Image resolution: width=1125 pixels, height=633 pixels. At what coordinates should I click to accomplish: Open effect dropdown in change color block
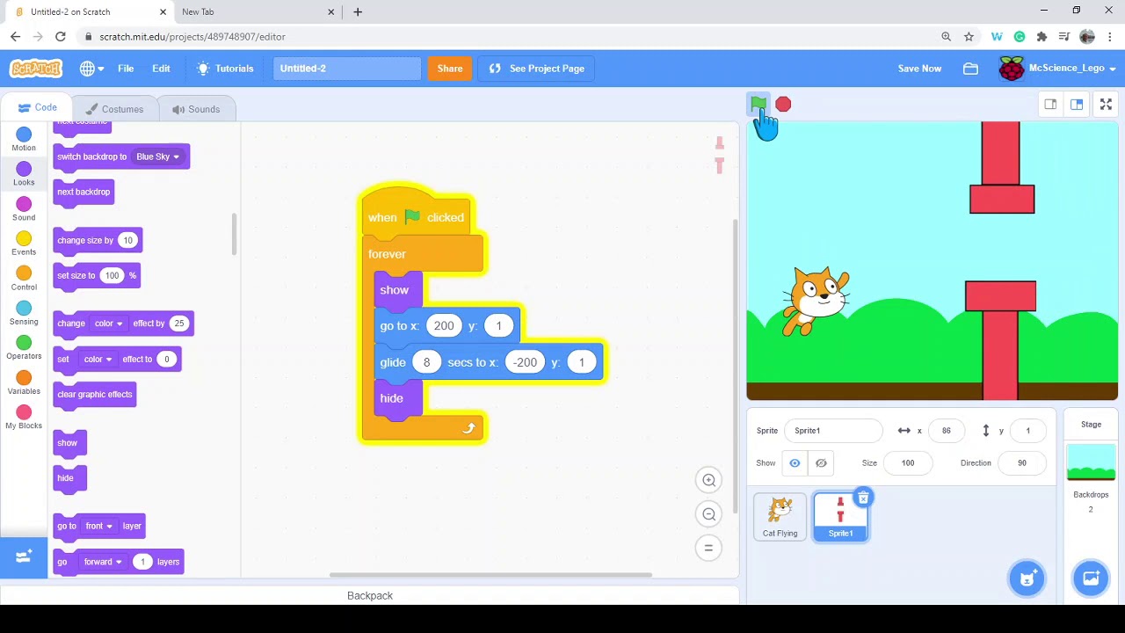[108, 323]
